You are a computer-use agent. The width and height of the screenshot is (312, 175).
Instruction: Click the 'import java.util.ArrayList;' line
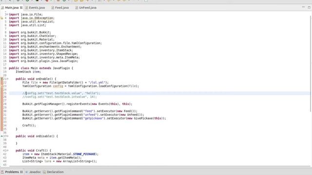pyautogui.click(x=32, y=21)
